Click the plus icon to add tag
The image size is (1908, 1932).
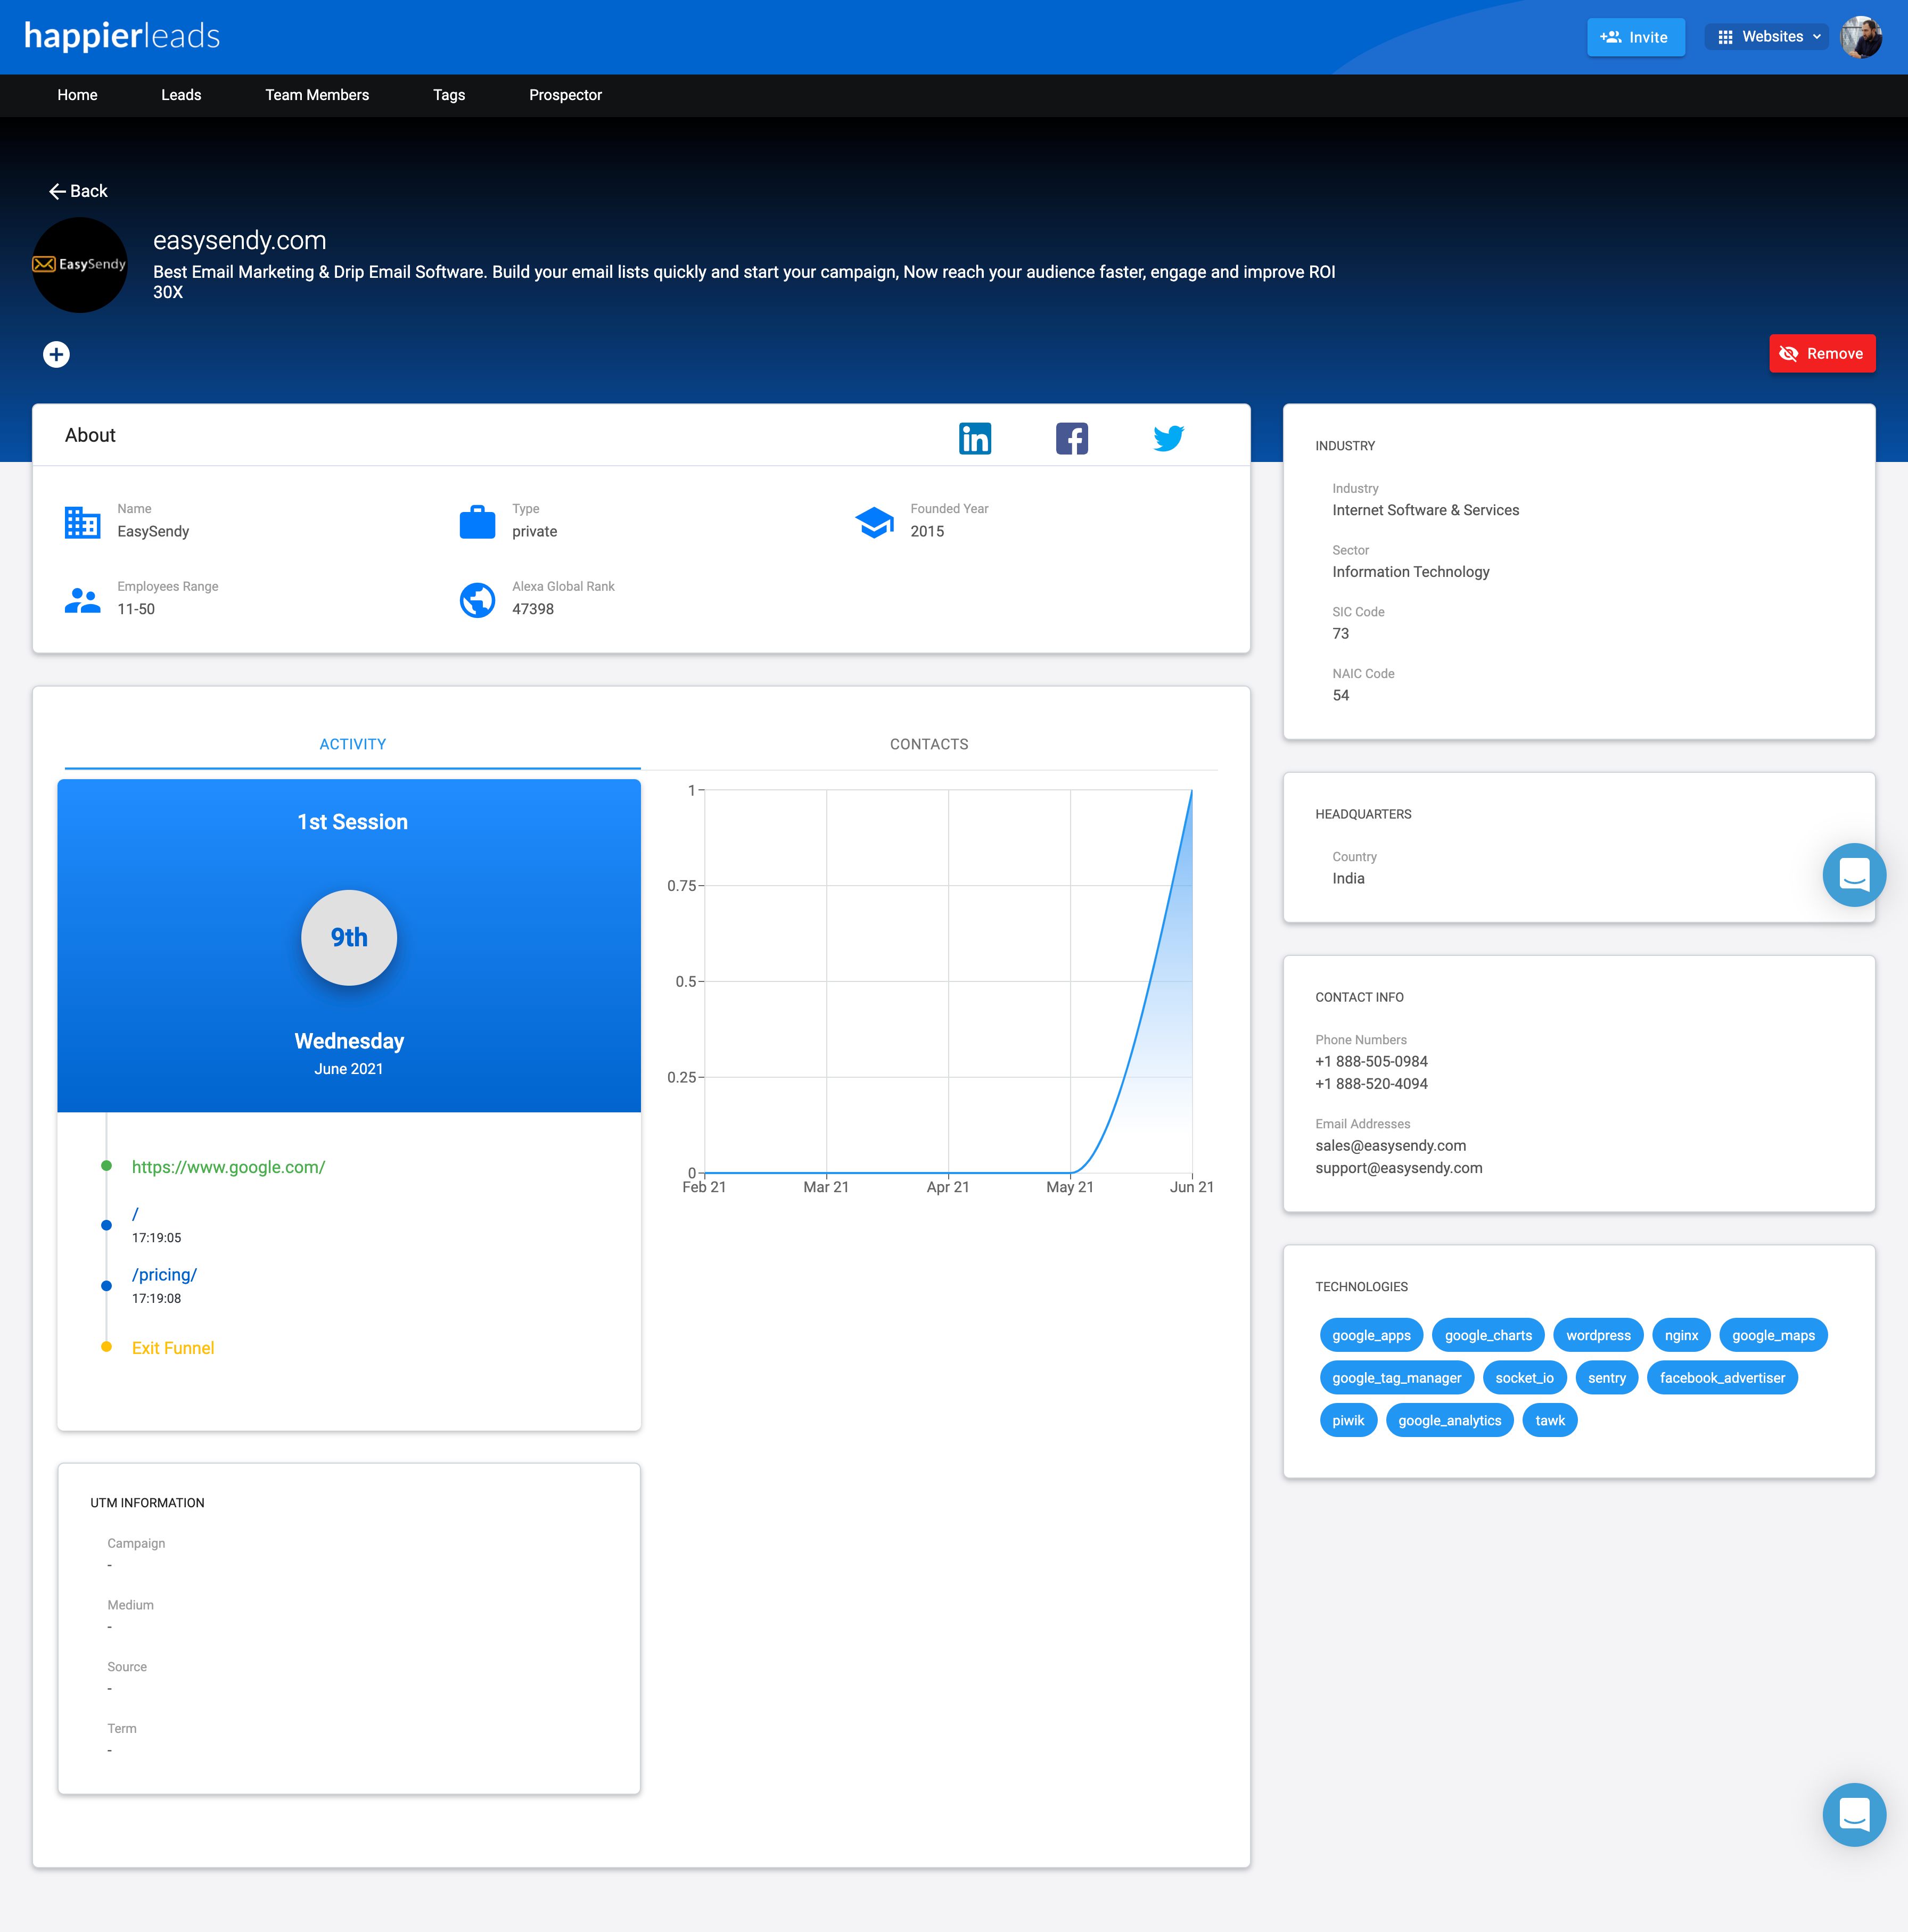(56, 354)
